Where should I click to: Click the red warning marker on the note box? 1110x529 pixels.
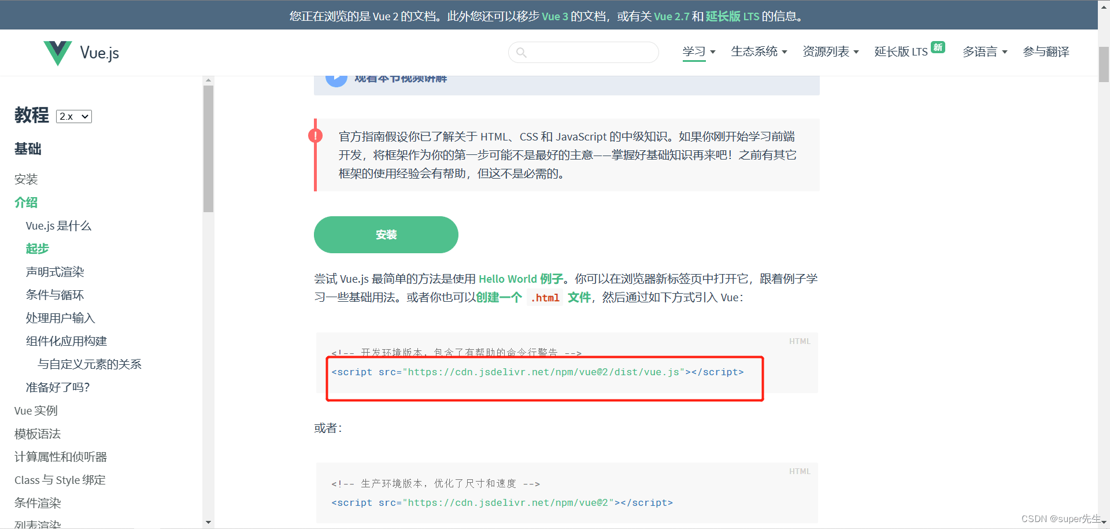(316, 135)
